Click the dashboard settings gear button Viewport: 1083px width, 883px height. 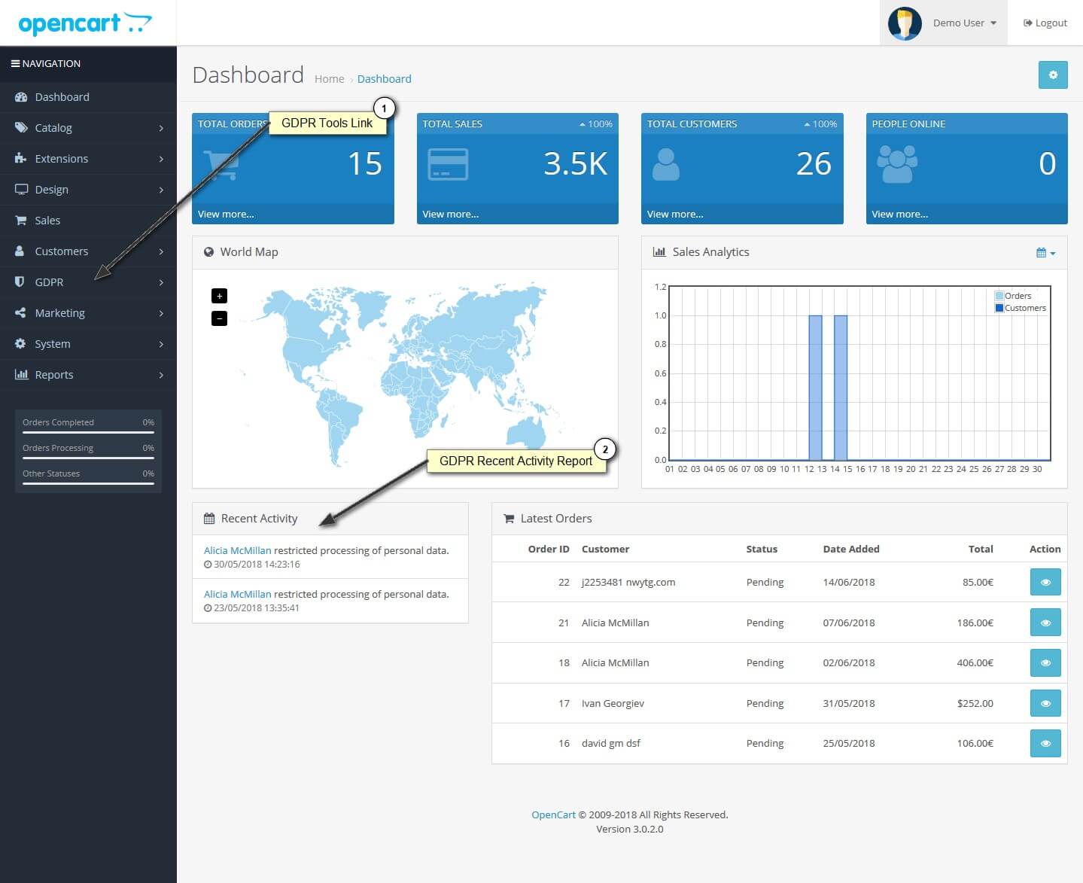point(1053,75)
